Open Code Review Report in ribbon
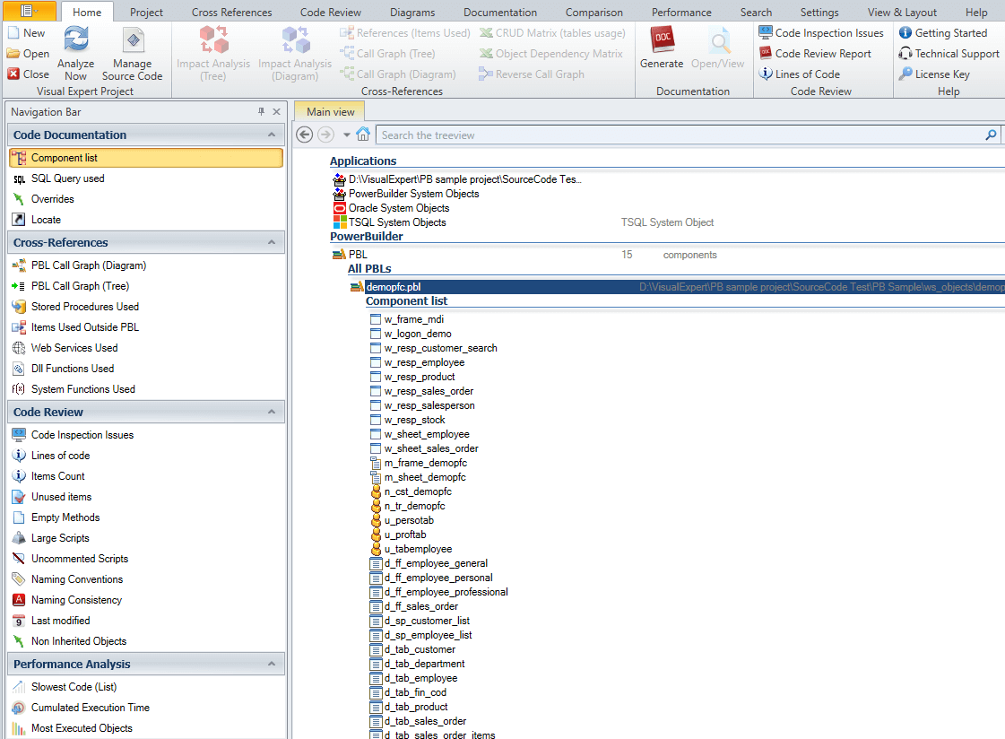 click(815, 54)
